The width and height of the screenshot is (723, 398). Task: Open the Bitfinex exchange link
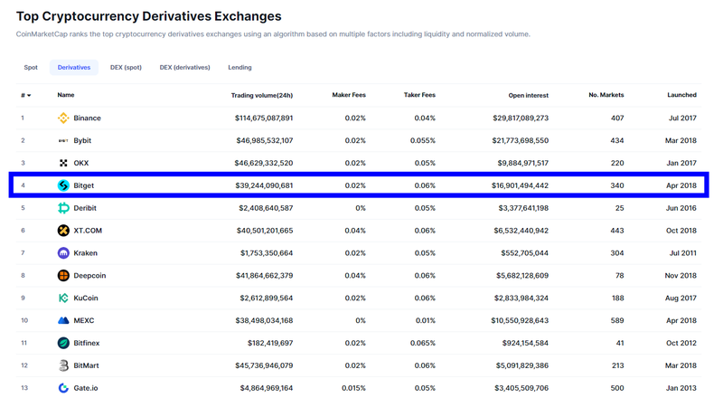[87, 343]
